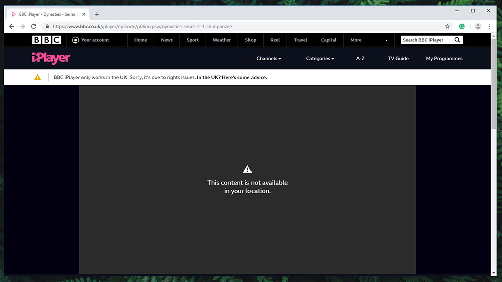This screenshot has width=502, height=282.
Task: Open the Grammarly extension icon
Action: pyautogui.click(x=462, y=26)
